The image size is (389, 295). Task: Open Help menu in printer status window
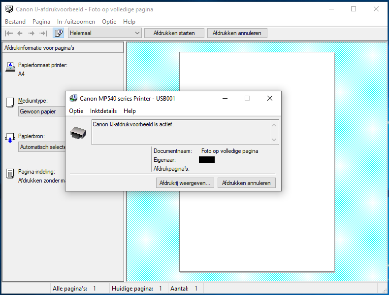click(x=130, y=111)
